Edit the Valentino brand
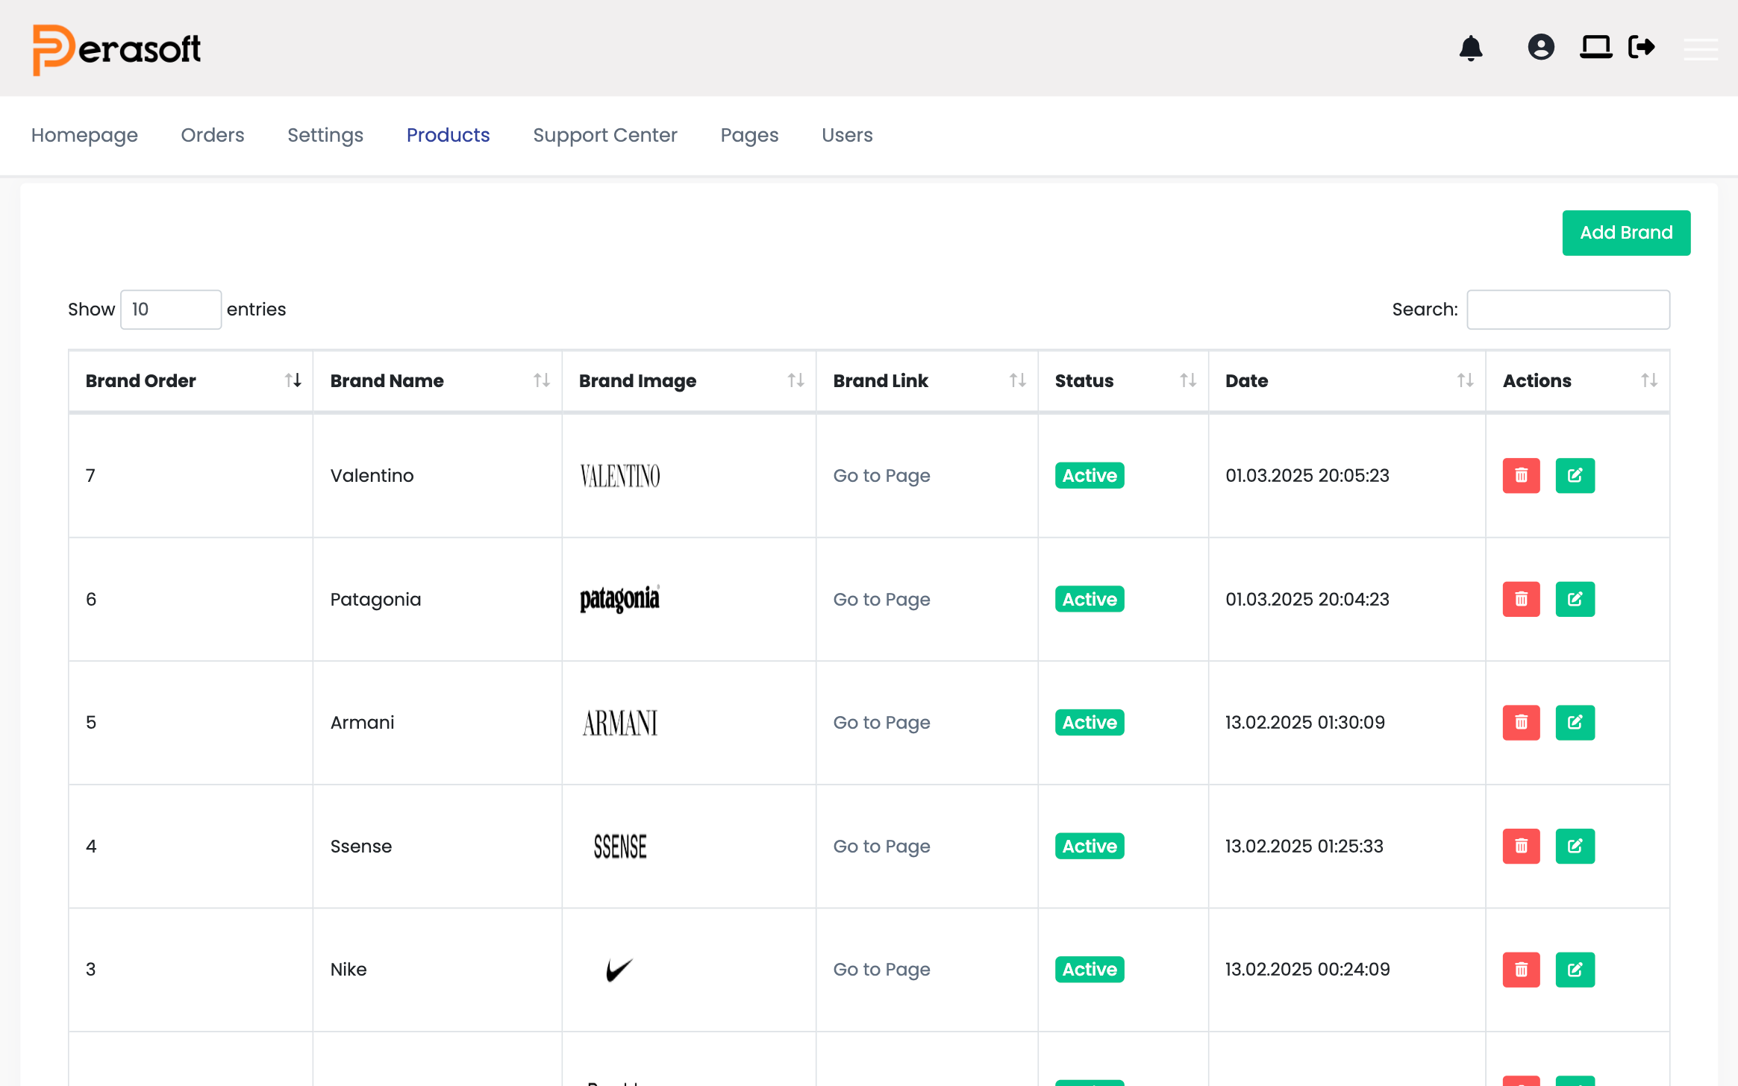This screenshot has width=1738, height=1086. 1575,475
